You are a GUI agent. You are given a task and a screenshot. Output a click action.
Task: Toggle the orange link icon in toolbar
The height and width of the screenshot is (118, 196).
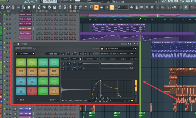(x=112, y=7)
